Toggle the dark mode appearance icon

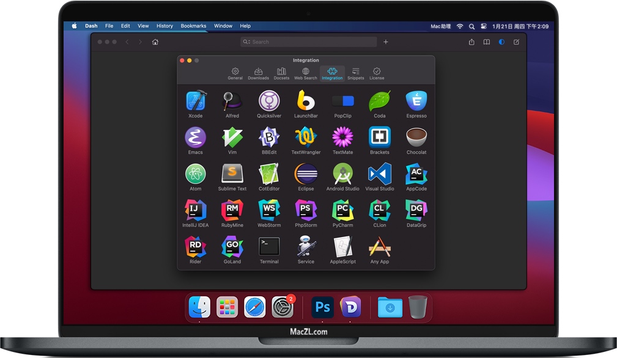point(501,42)
